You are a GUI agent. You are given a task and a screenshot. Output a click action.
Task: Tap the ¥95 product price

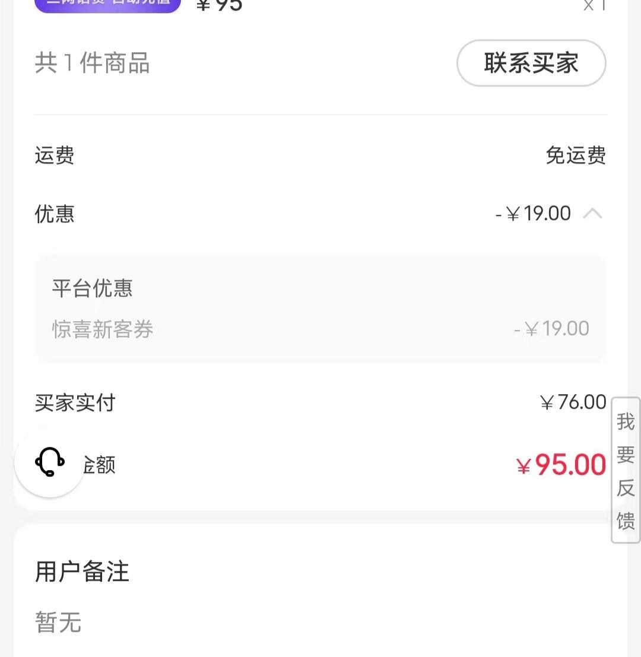[220, 6]
